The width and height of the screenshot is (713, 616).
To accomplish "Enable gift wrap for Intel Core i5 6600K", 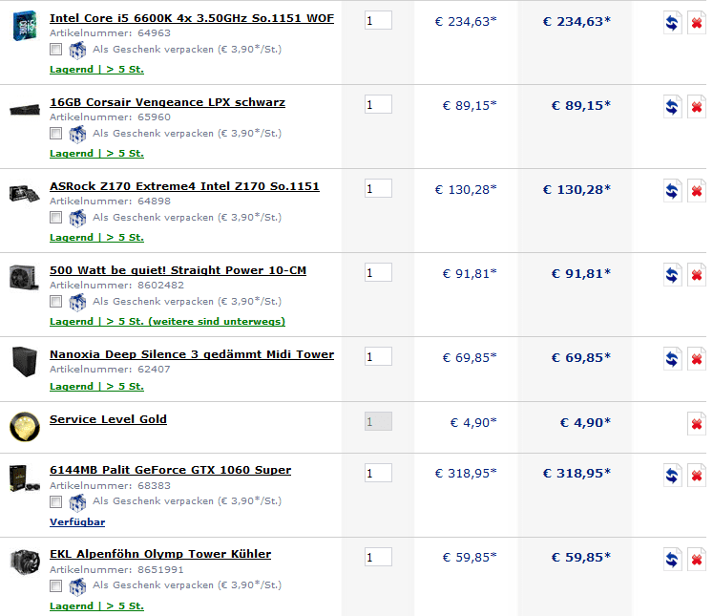I will point(56,49).
